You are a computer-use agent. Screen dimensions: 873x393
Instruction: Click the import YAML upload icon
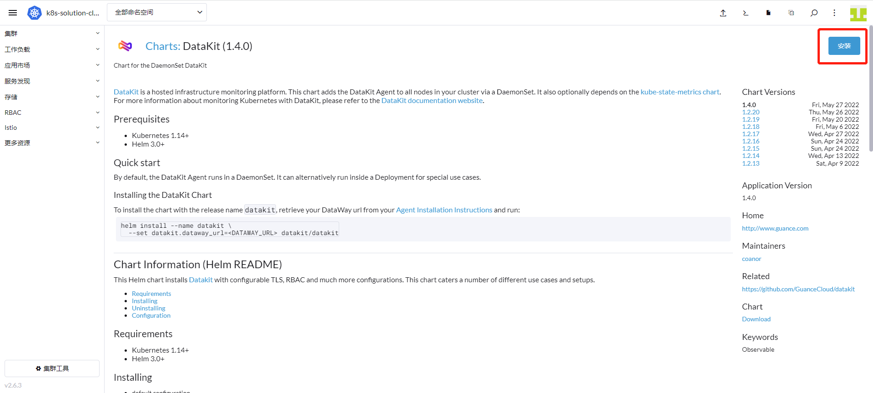tap(723, 13)
